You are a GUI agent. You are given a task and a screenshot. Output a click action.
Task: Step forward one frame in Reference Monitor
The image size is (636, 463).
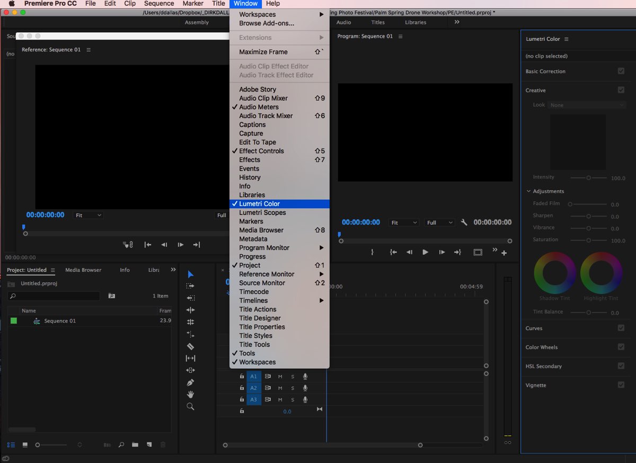[180, 245]
